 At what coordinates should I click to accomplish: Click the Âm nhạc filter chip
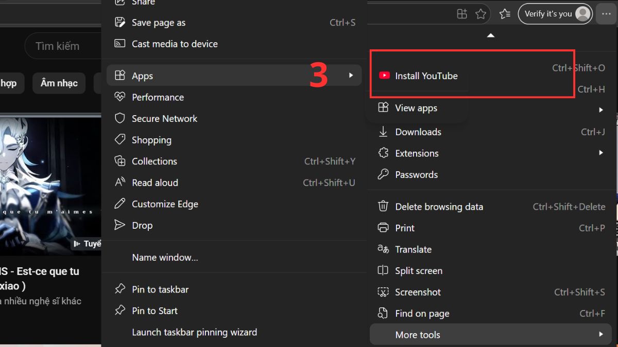59,83
